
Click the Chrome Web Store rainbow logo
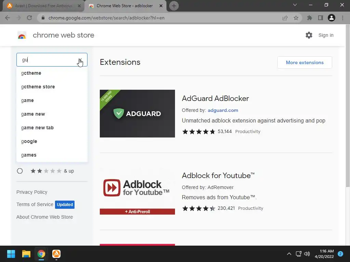coord(22,35)
